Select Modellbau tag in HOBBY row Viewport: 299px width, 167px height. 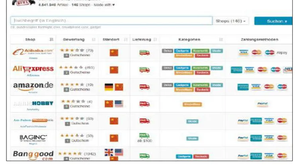192,104
